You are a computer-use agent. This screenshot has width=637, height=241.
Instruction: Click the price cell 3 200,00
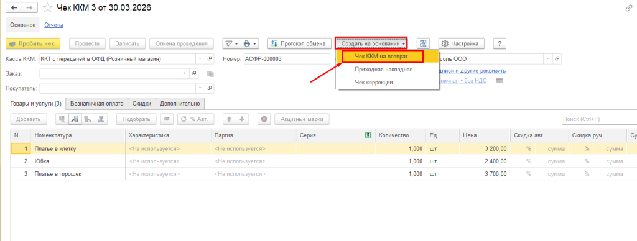485,149
